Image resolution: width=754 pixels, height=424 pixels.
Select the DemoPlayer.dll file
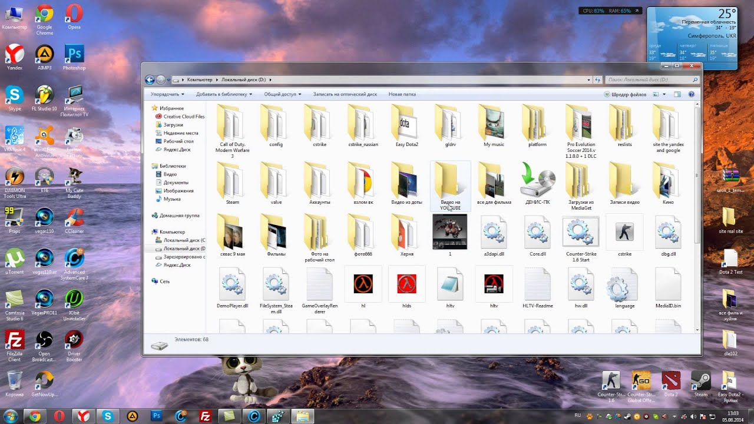(x=232, y=287)
